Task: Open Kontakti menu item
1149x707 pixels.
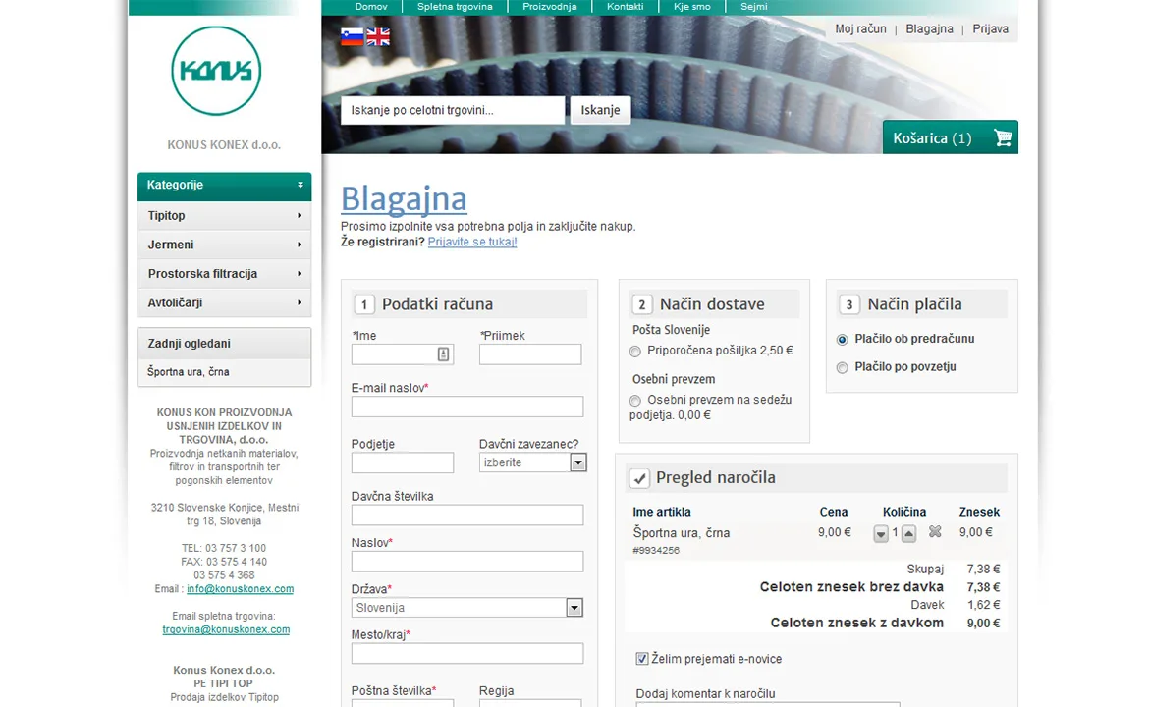Action: 625,7
